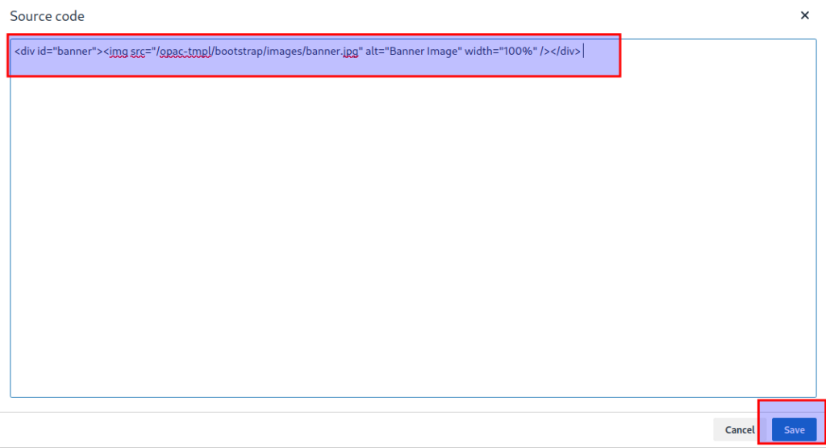Click the 'opac-tmpl' path segment

click(185, 51)
